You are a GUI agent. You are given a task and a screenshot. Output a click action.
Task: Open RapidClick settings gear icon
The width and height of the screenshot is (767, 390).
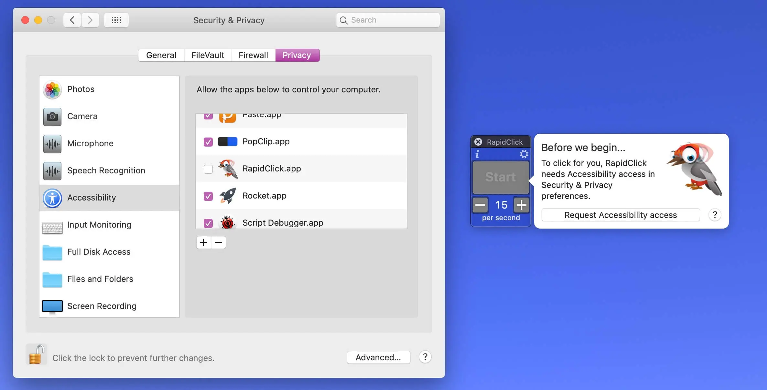524,154
